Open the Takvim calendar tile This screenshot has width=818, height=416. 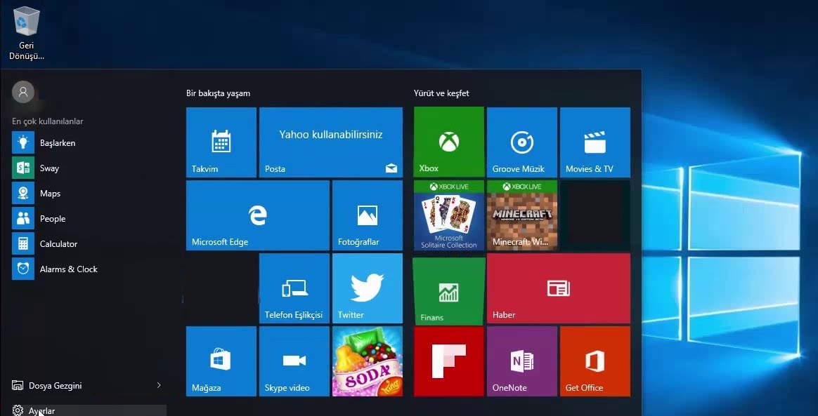click(x=221, y=142)
